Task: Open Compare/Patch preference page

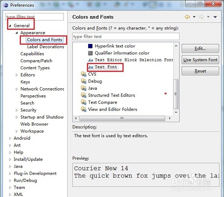Action: tap(36, 61)
